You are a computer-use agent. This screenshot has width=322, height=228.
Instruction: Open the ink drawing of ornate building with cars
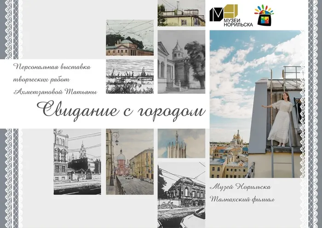[x=181, y=195]
